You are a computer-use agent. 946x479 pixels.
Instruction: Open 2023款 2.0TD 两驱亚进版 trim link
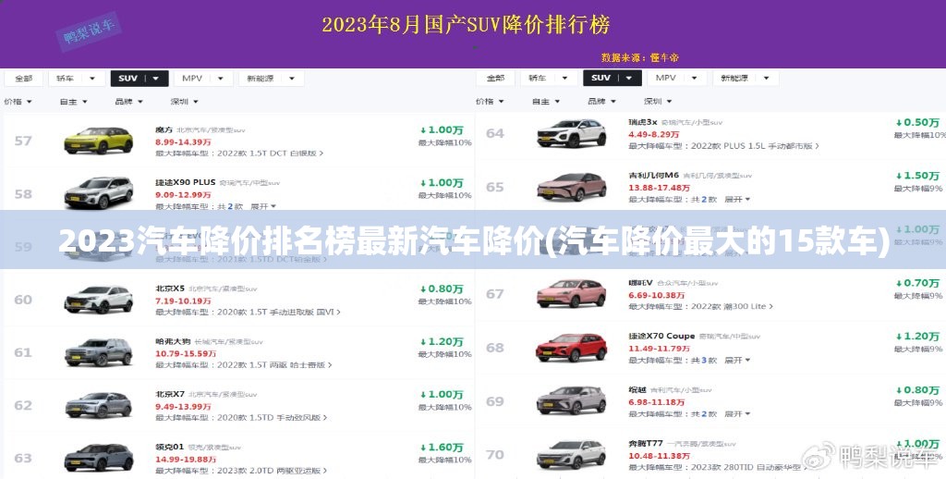tap(273, 471)
